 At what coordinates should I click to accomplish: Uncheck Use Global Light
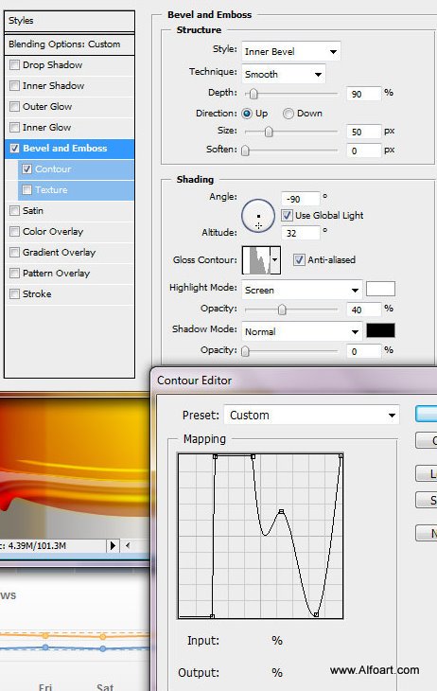(x=287, y=215)
